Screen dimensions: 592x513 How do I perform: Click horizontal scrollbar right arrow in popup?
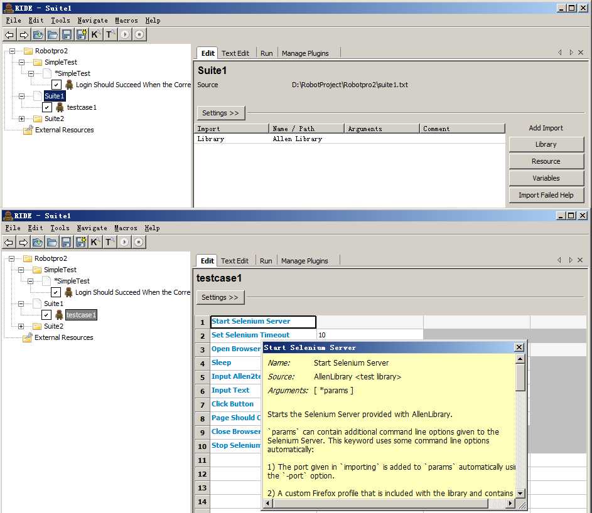pos(510,503)
